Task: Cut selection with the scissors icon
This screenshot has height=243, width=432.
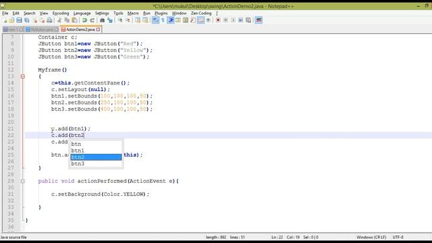Action: pyautogui.click(x=59, y=20)
